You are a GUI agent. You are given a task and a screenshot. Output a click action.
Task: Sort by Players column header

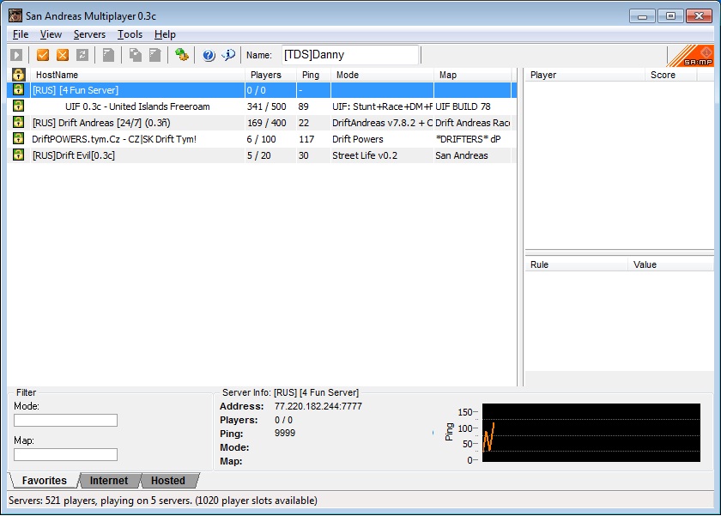[270, 75]
